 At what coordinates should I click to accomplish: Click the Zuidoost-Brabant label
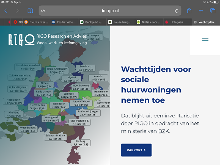click(x=55, y=137)
